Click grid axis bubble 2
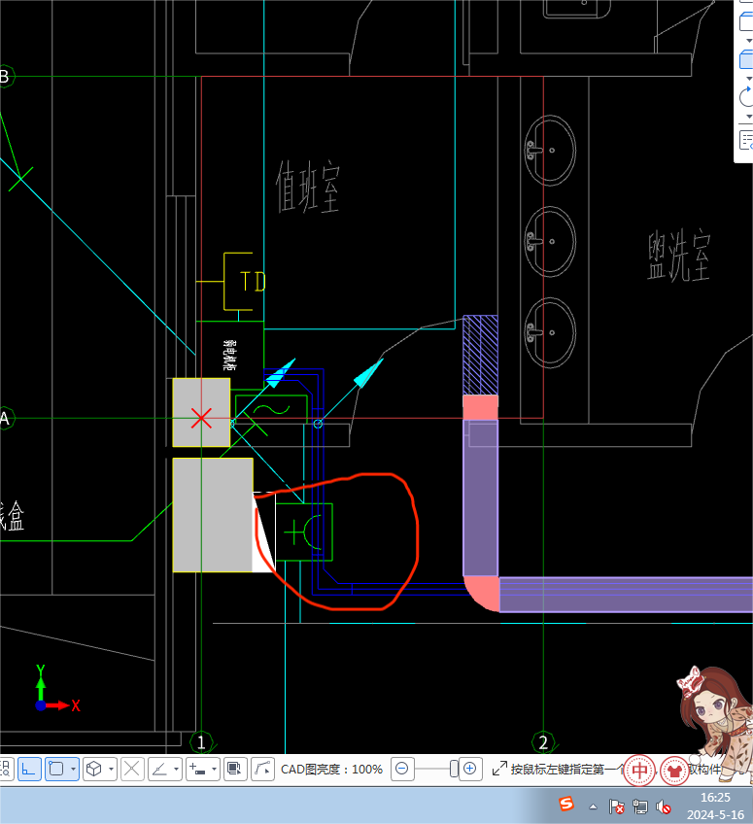This screenshot has height=824, width=753. (x=543, y=742)
